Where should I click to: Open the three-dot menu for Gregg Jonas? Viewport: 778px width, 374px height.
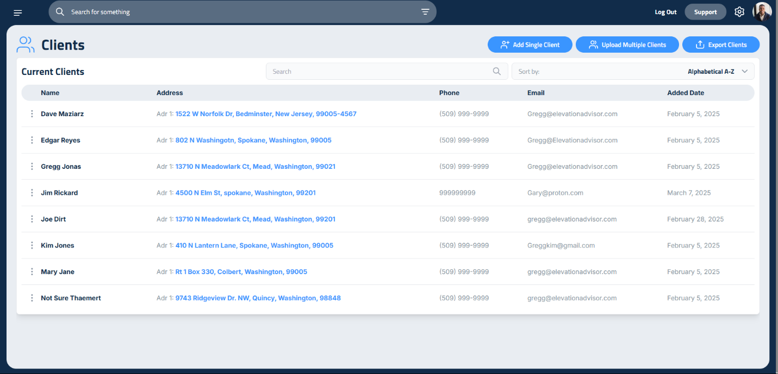32,167
